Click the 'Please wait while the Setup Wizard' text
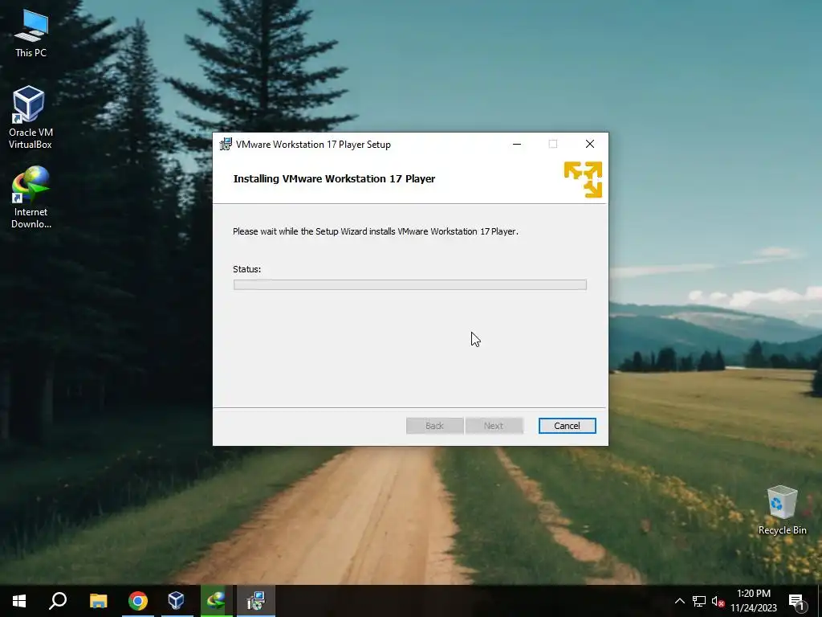The image size is (822, 617). click(376, 231)
